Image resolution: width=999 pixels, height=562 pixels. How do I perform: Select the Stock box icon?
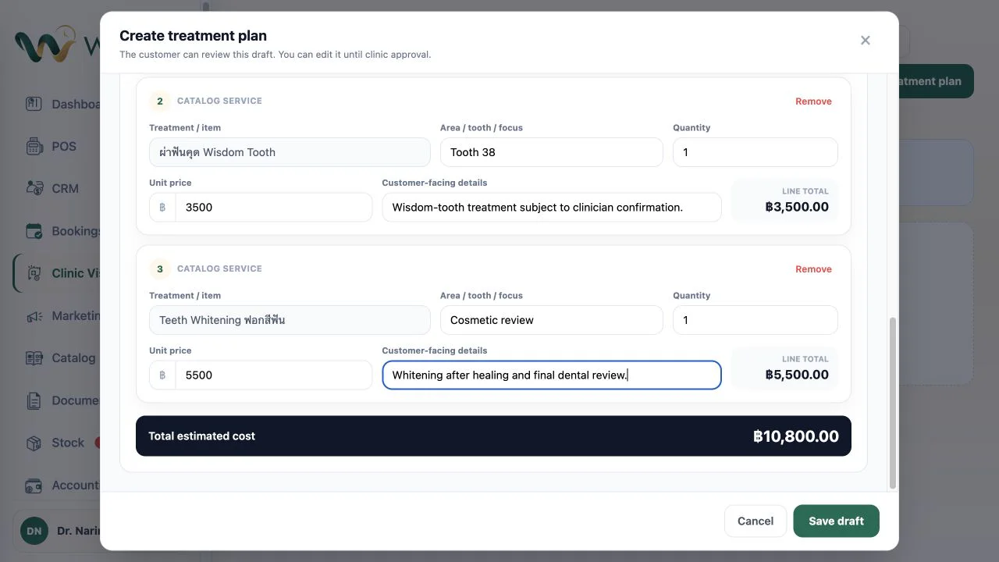pos(34,443)
